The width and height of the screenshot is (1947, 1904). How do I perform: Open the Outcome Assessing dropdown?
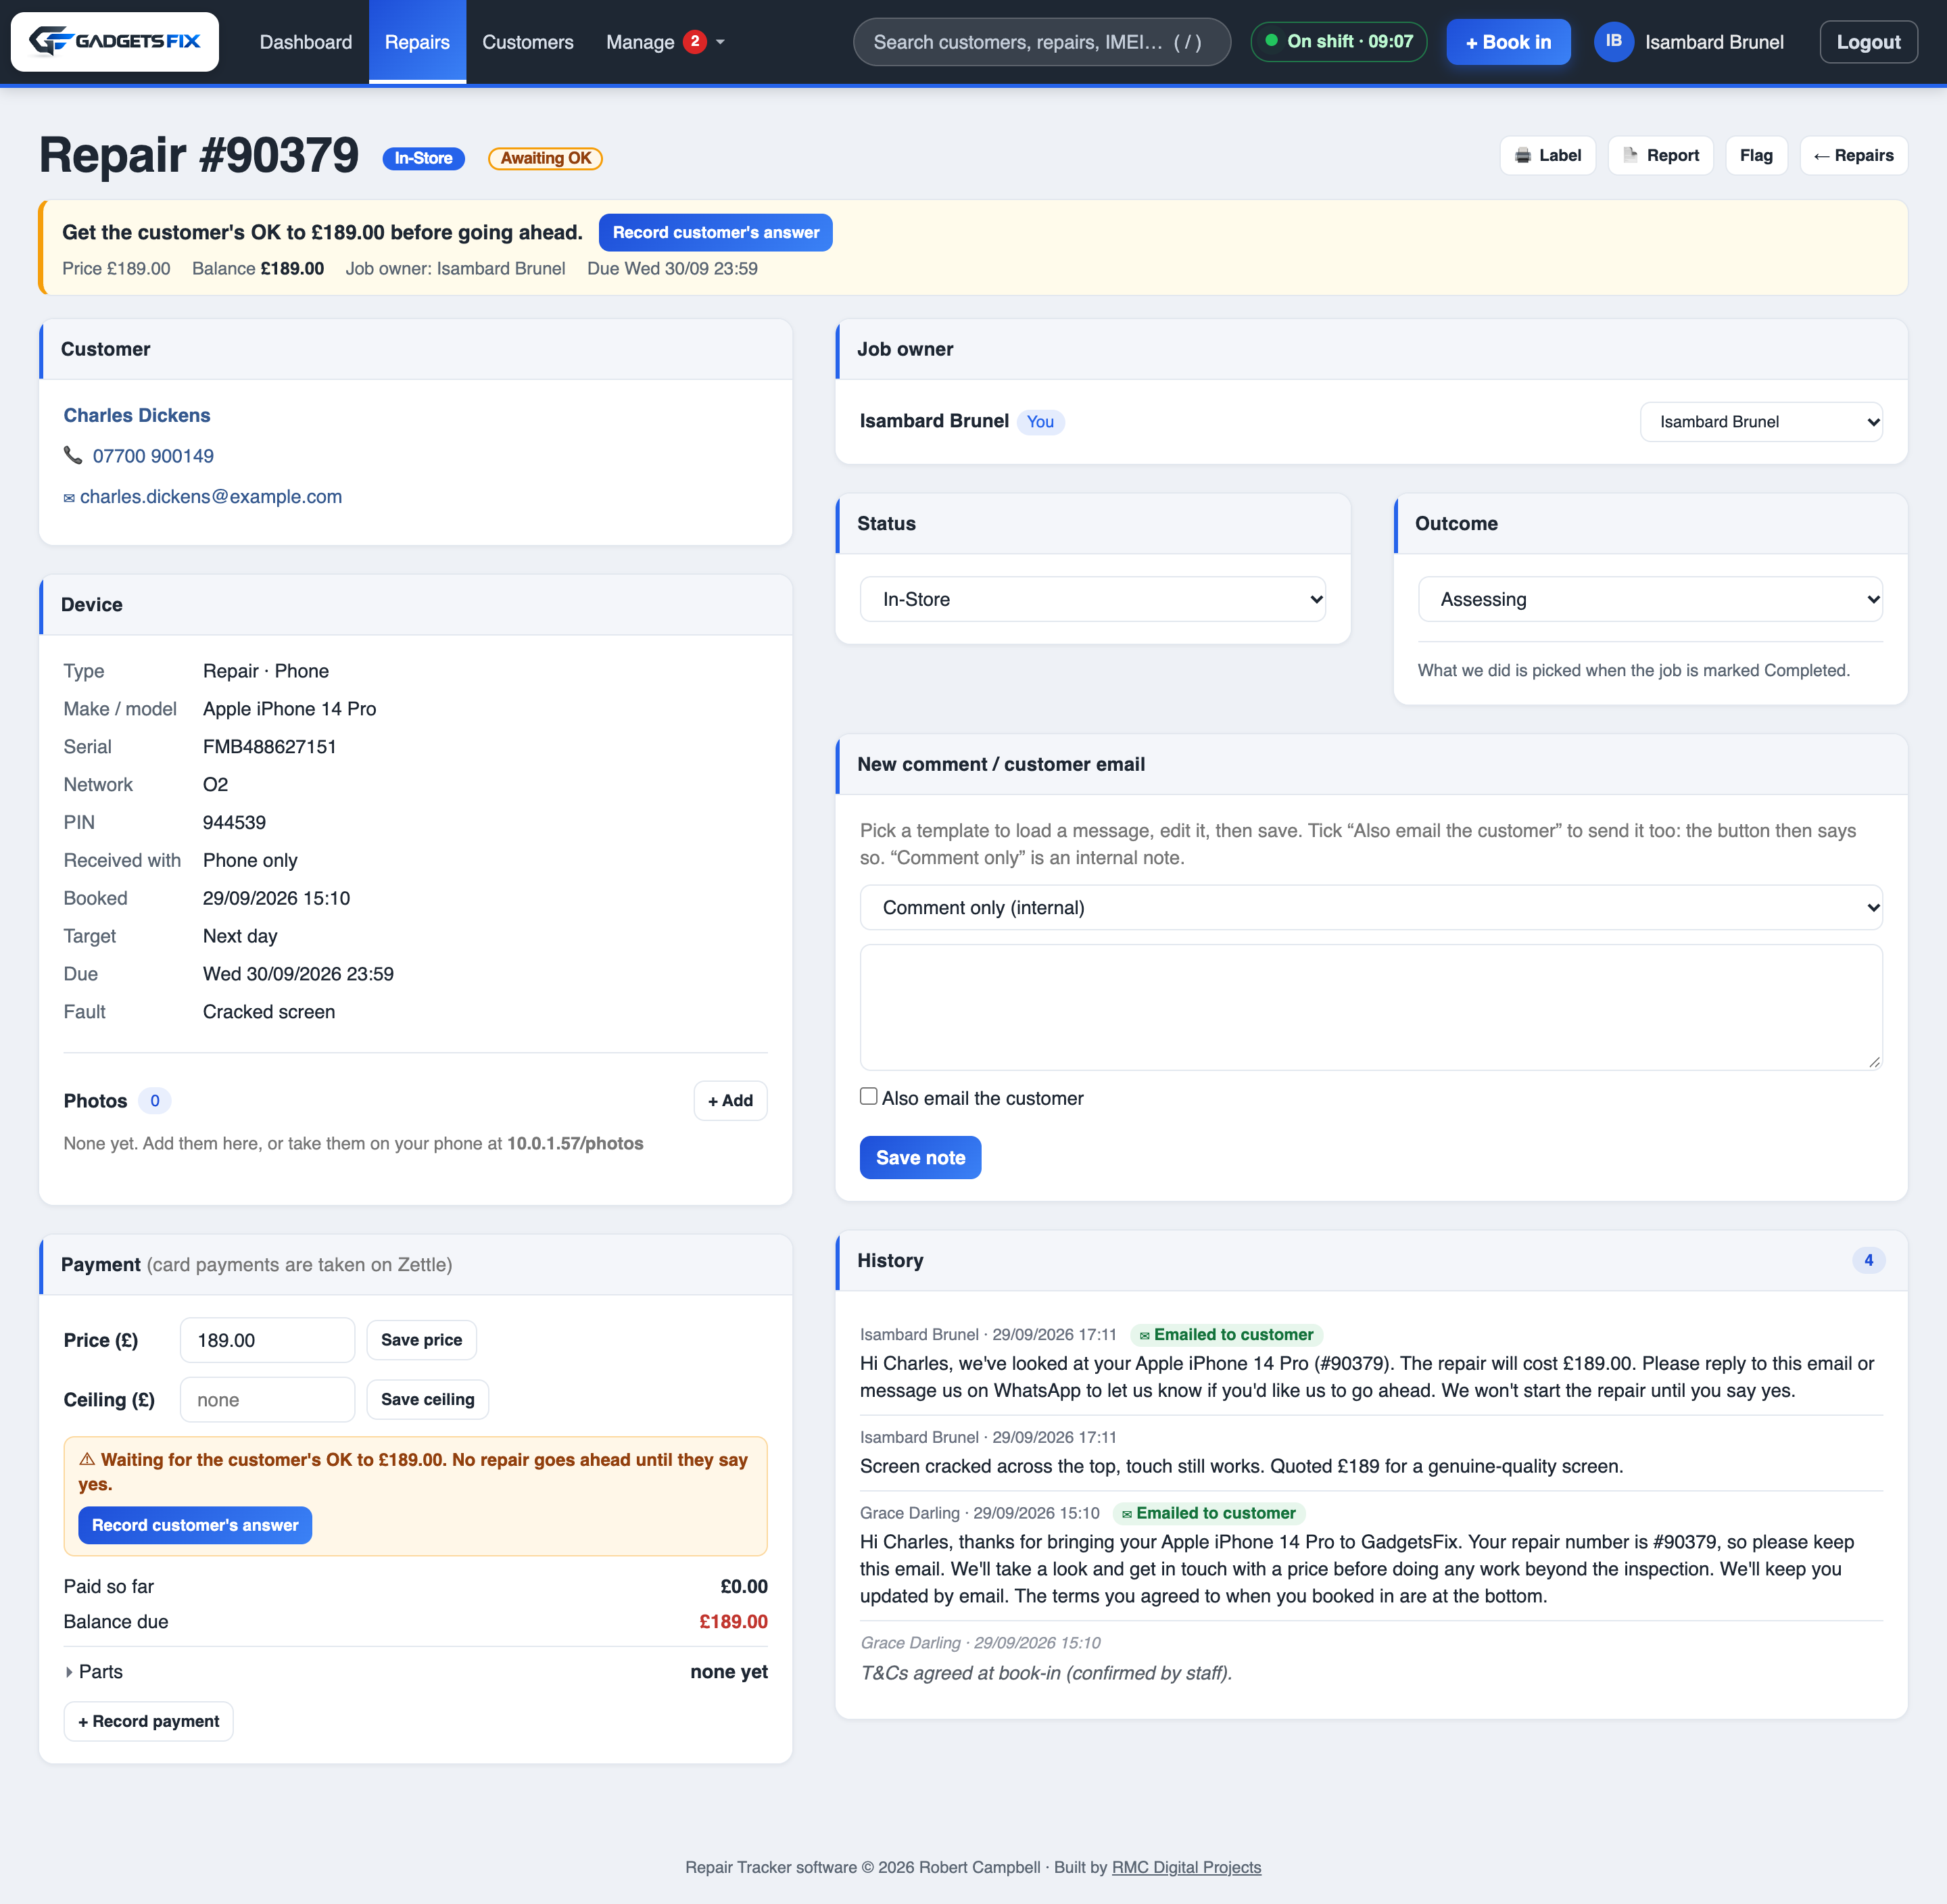pyautogui.click(x=1650, y=599)
